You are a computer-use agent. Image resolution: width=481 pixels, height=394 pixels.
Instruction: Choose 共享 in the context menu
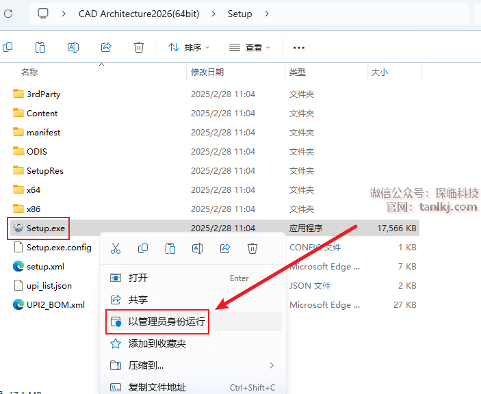point(193,300)
